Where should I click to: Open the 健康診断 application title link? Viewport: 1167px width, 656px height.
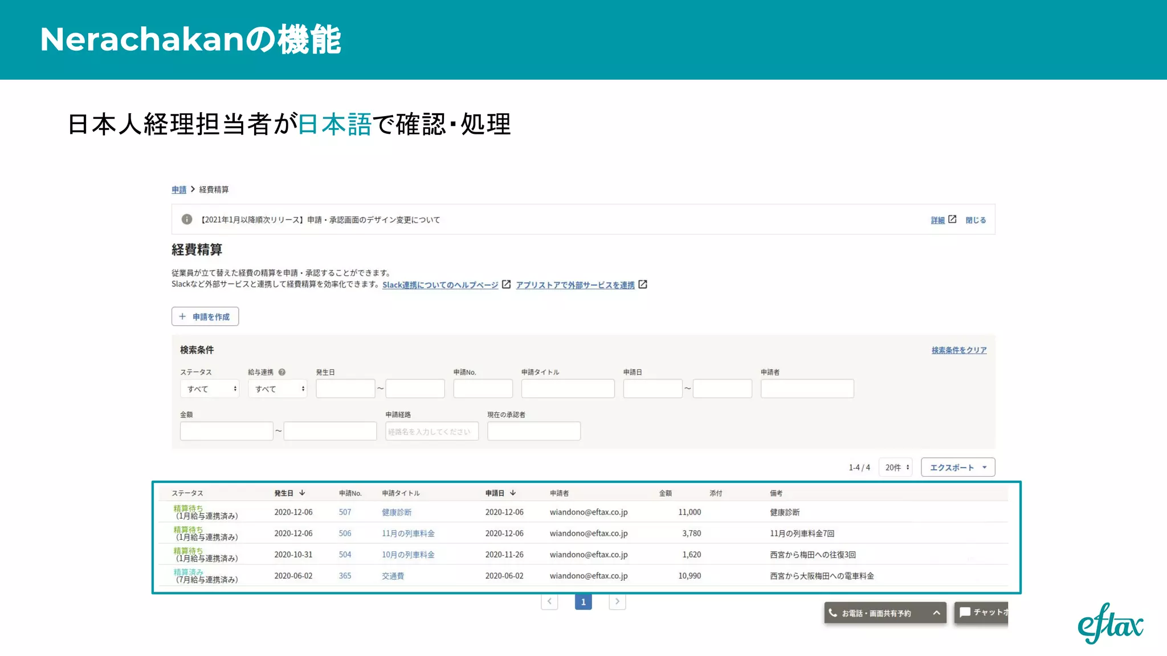pyautogui.click(x=397, y=512)
